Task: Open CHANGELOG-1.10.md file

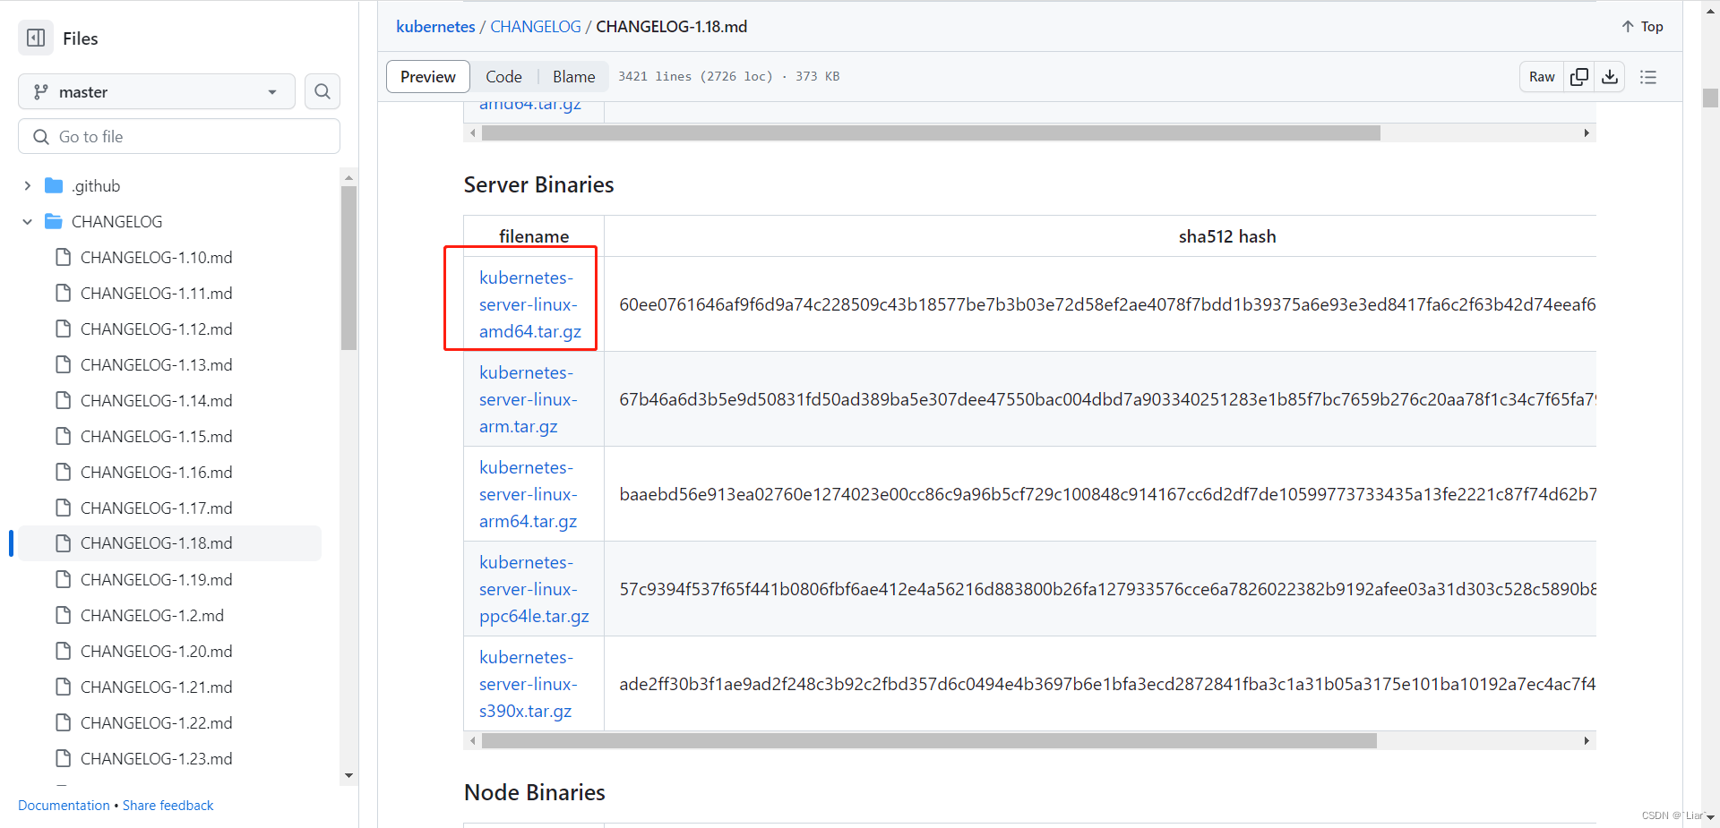Action: pyautogui.click(x=156, y=258)
